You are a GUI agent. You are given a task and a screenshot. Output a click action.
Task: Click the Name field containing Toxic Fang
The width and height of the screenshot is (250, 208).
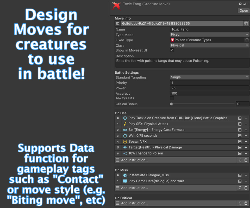(x=209, y=29)
